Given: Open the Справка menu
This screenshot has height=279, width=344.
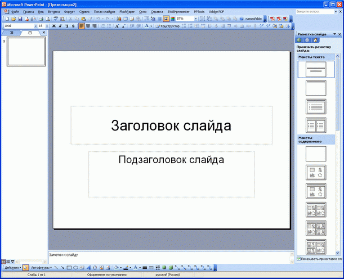Looking at the screenshot, I should [157, 12].
